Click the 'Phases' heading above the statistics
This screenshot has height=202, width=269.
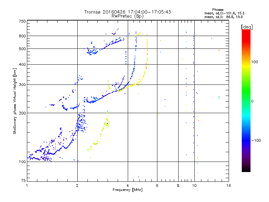[x=218, y=10]
